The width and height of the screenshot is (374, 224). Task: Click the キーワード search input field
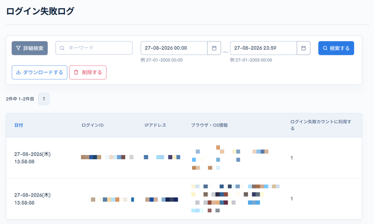coord(94,48)
